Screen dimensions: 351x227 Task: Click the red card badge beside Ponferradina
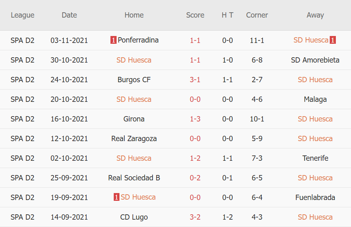pyautogui.click(x=113, y=40)
